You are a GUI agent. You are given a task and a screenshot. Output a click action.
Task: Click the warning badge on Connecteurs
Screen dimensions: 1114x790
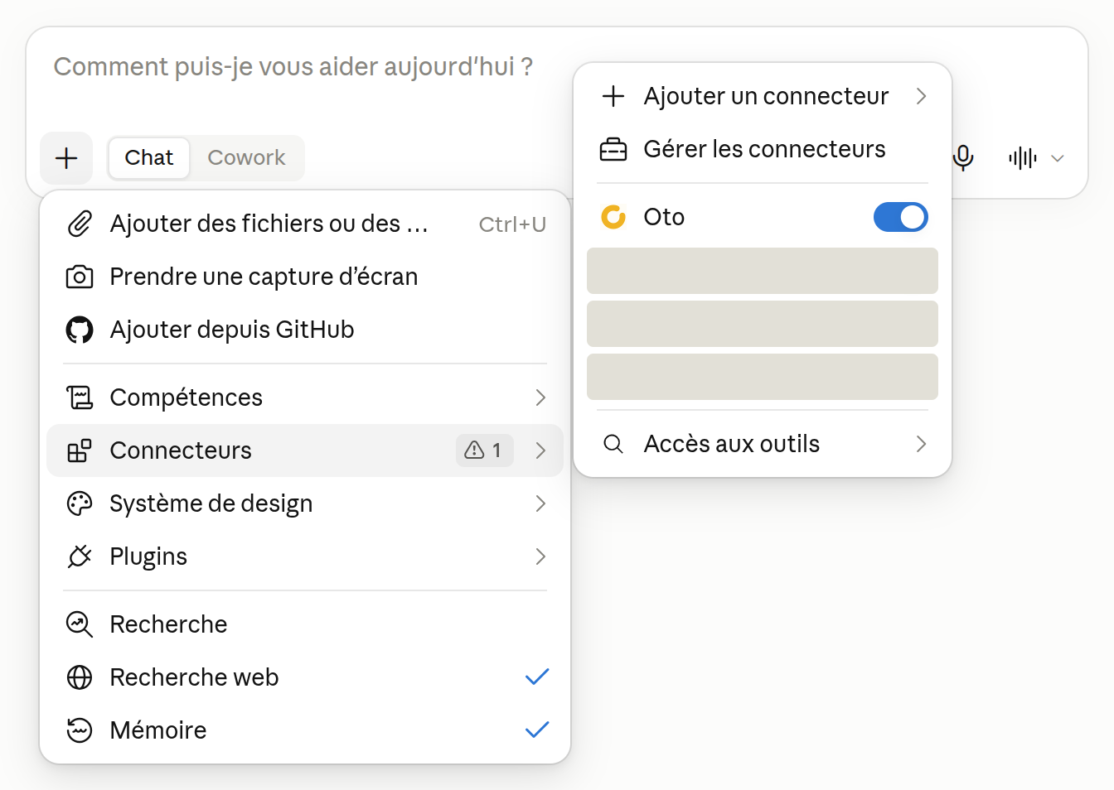coord(484,450)
